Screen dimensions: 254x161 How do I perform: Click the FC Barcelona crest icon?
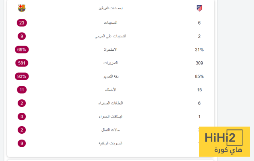pos(22,8)
